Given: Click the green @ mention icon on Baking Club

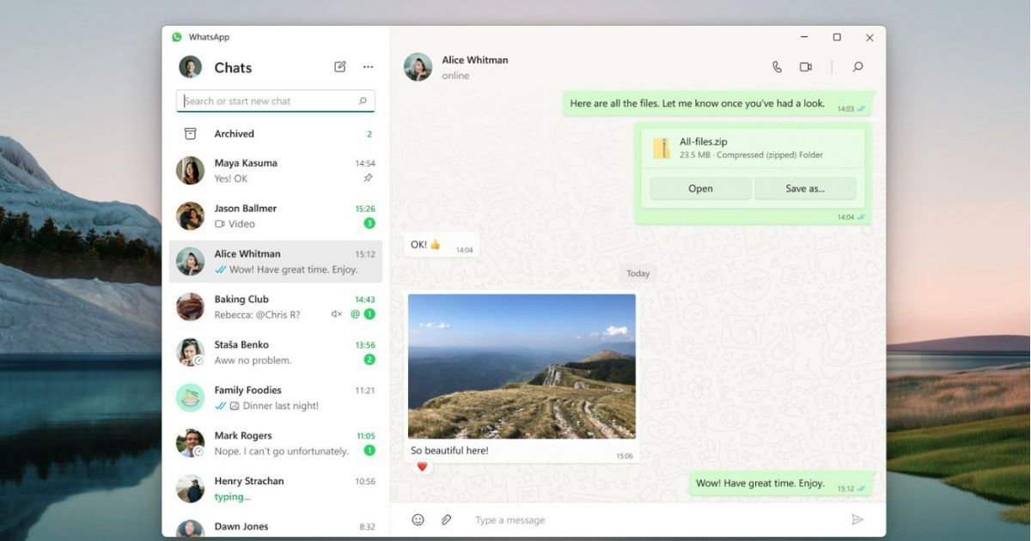Looking at the screenshot, I should tap(355, 314).
